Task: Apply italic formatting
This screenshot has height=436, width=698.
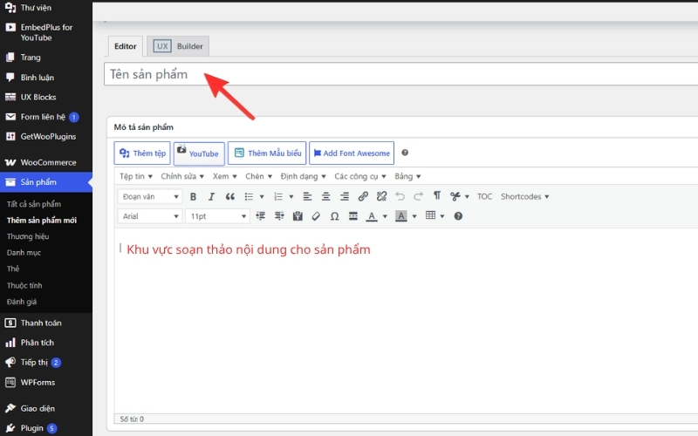Action: tap(211, 197)
